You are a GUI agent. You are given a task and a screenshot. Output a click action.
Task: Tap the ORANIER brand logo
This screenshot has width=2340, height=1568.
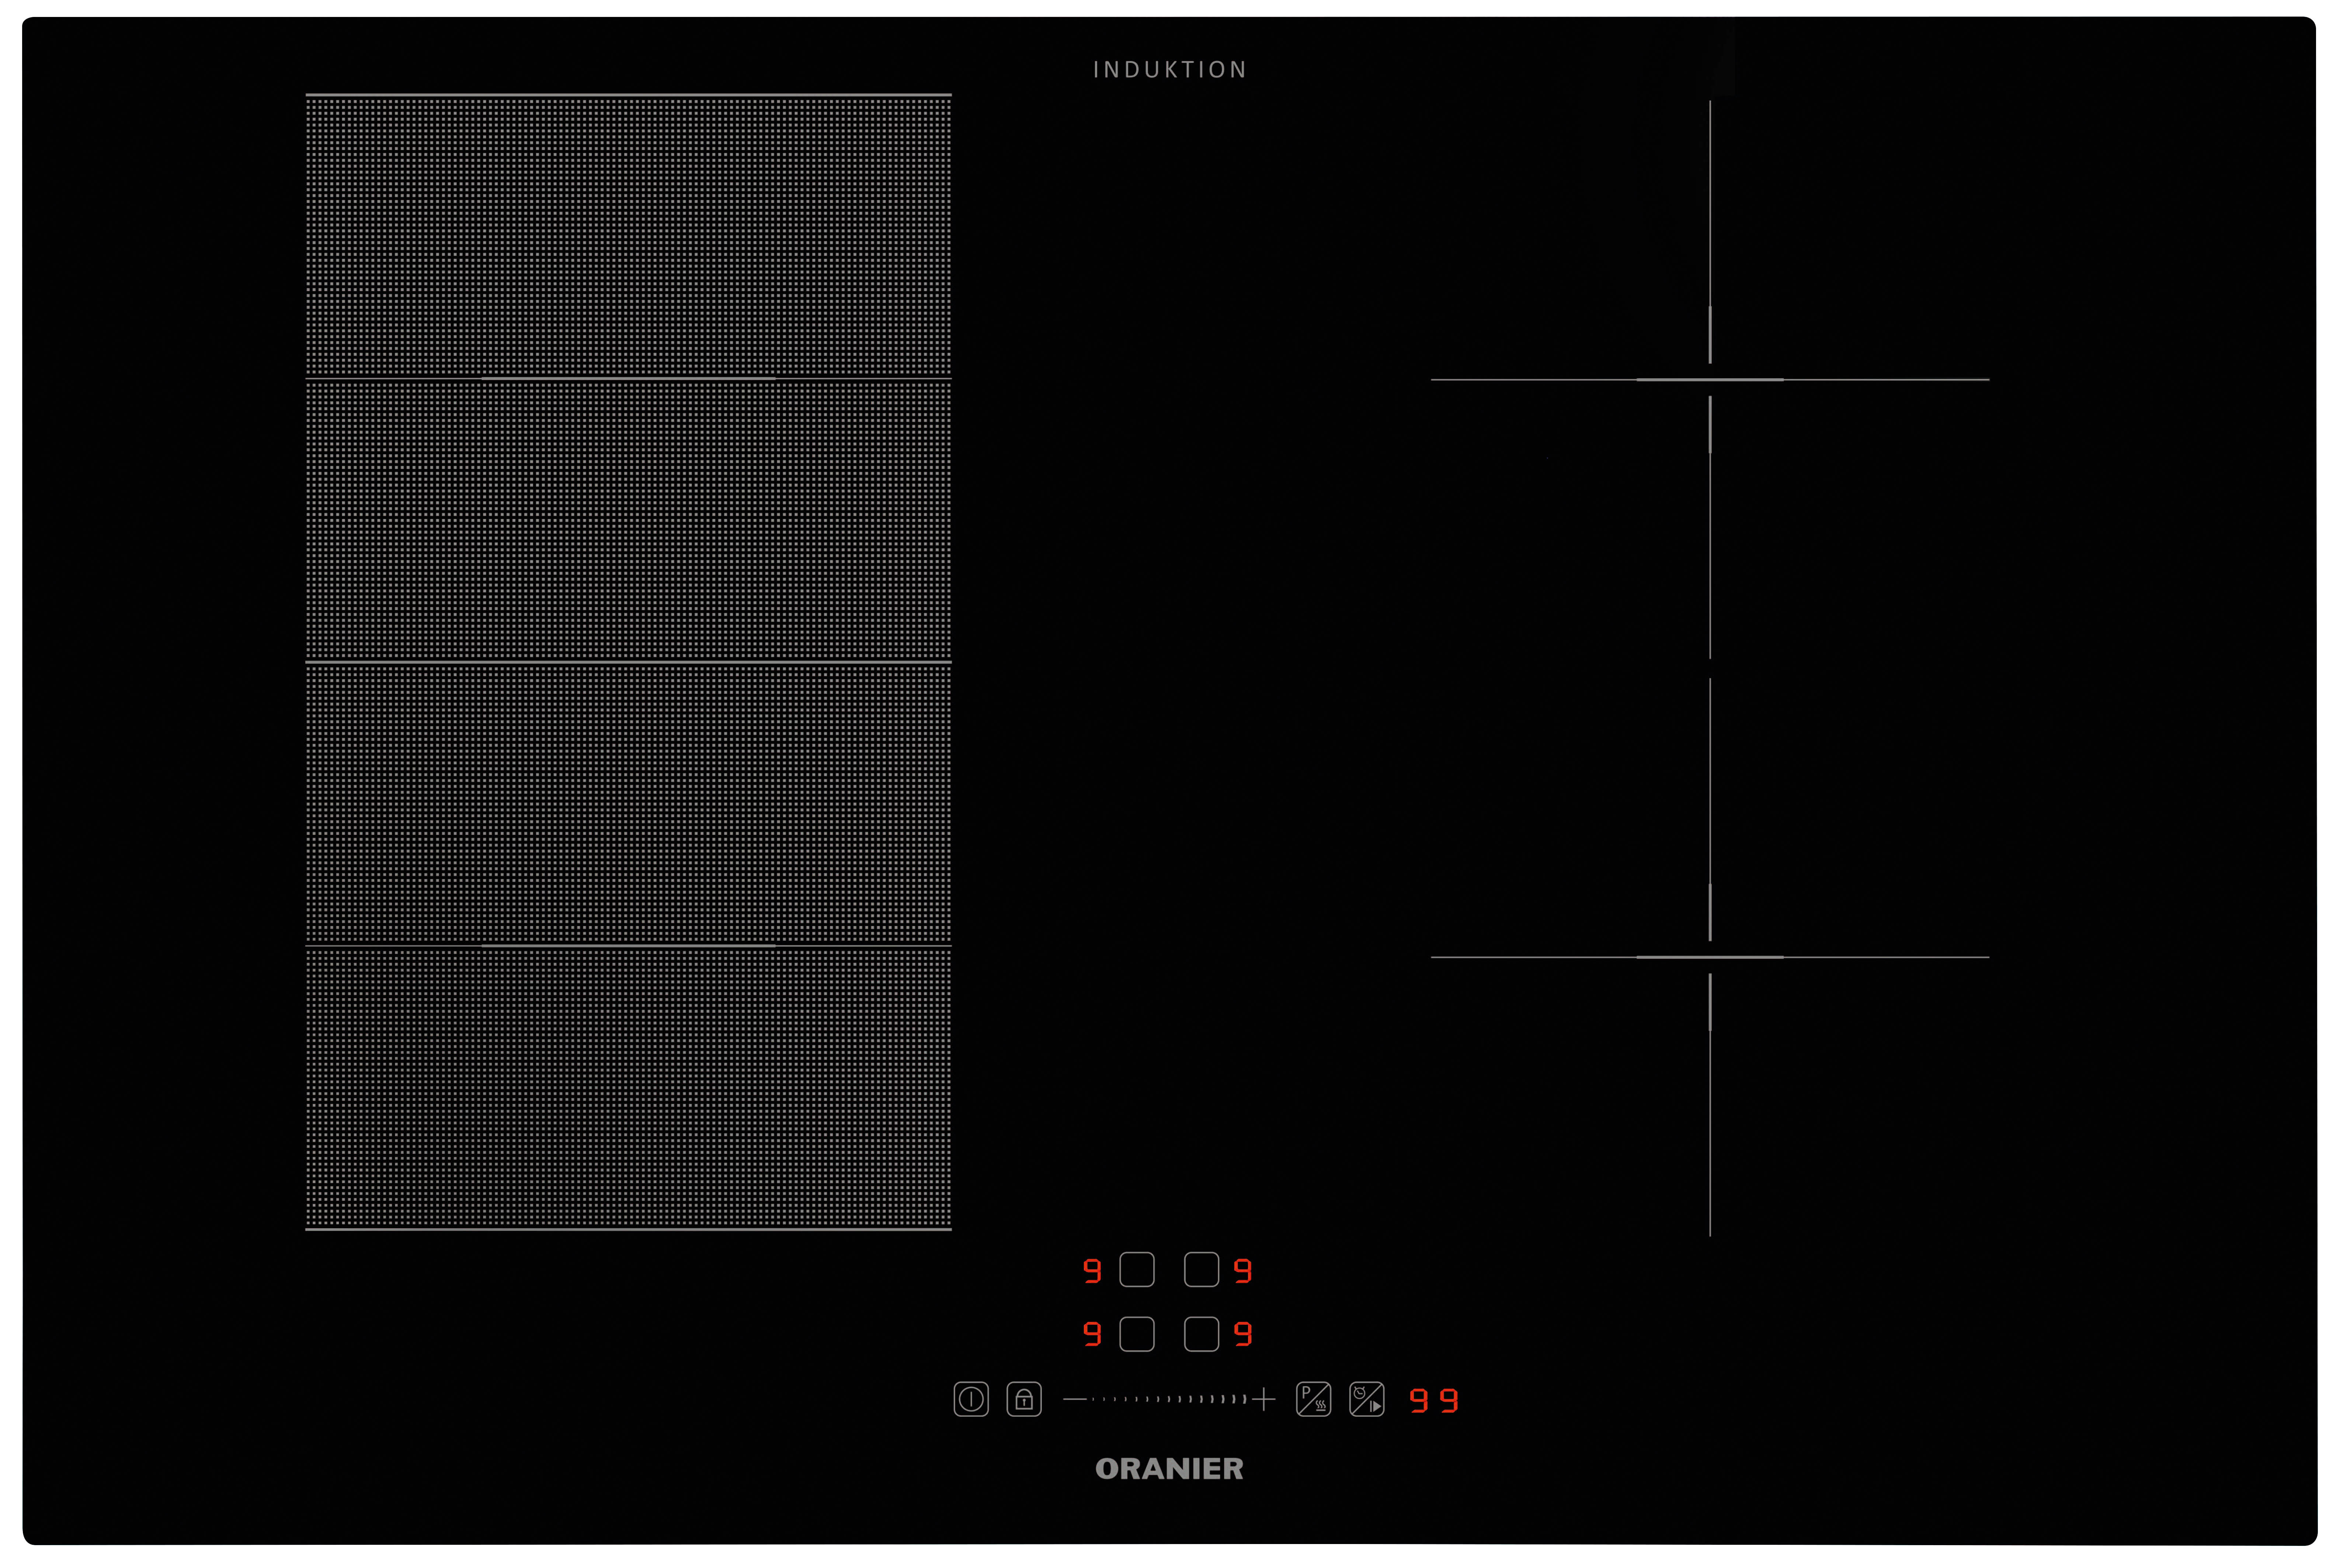(1169, 1468)
